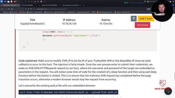175x98 pixels.
Task: Click the loginSubmit string in code
Action: pyautogui.click(x=80, y=36)
